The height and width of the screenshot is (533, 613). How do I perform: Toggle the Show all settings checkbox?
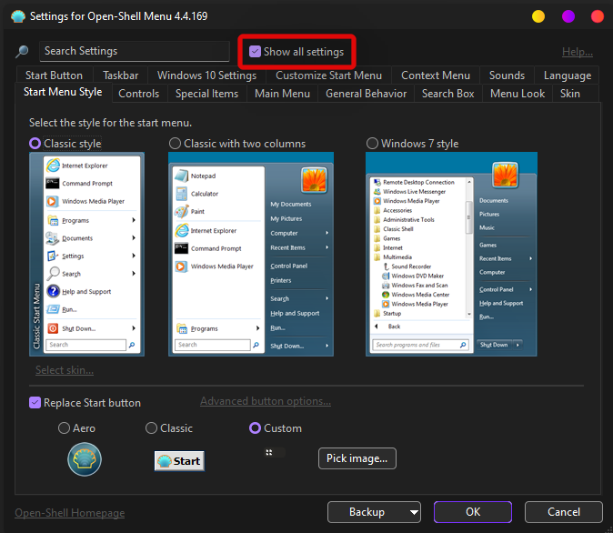click(255, 52)
